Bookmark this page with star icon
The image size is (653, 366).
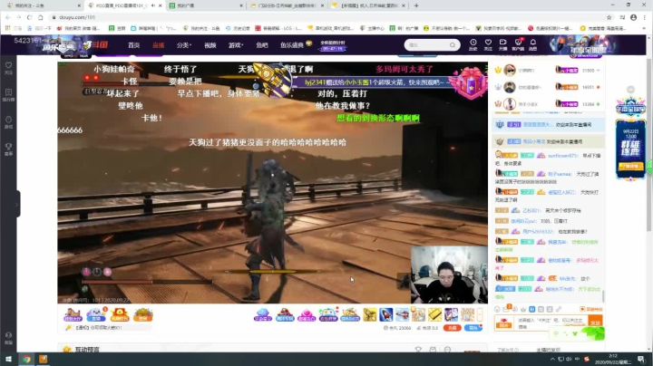click(x=609, y=17)
